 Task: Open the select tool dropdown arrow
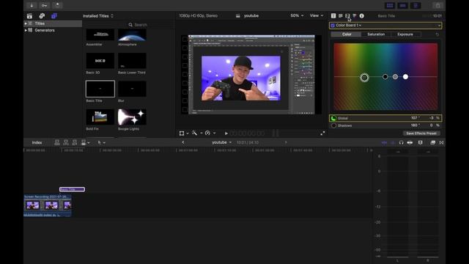click(104, 143)
